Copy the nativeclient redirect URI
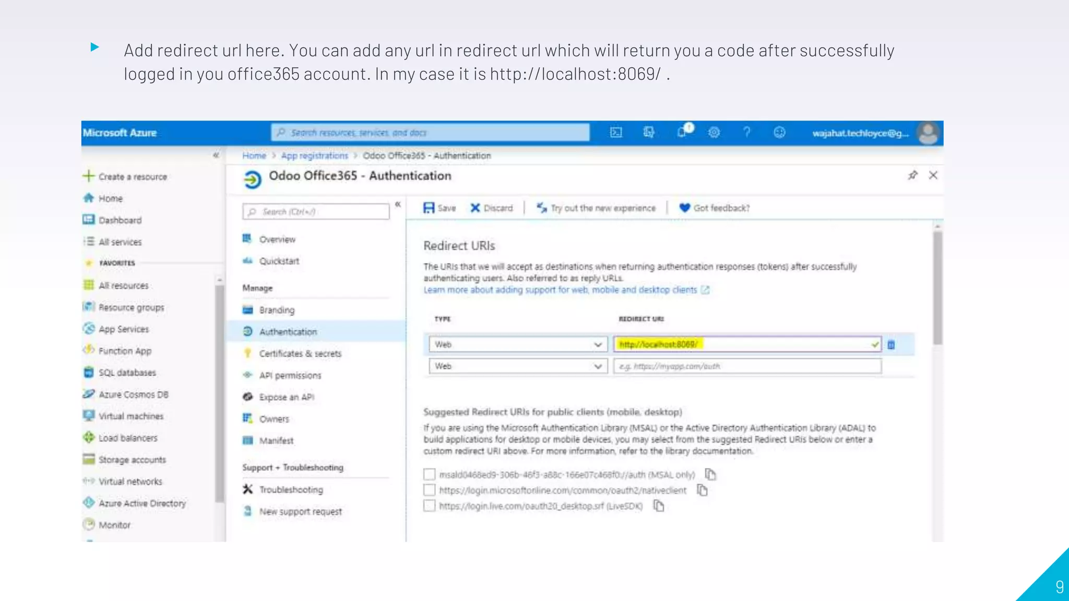The image size is (1069, 601). pos(702,490)
